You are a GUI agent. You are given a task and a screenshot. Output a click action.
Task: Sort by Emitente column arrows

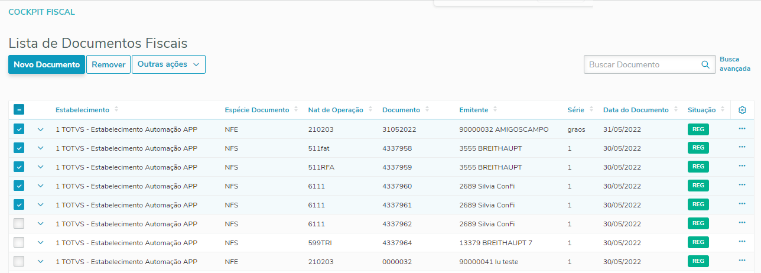tap(495, 110)
